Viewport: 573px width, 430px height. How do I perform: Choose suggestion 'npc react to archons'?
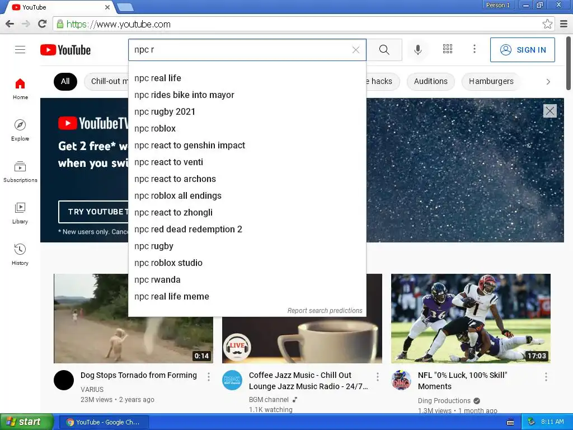247,179
